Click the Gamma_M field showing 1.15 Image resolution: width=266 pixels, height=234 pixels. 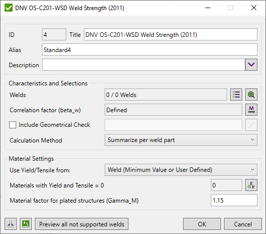click(234, 200)
